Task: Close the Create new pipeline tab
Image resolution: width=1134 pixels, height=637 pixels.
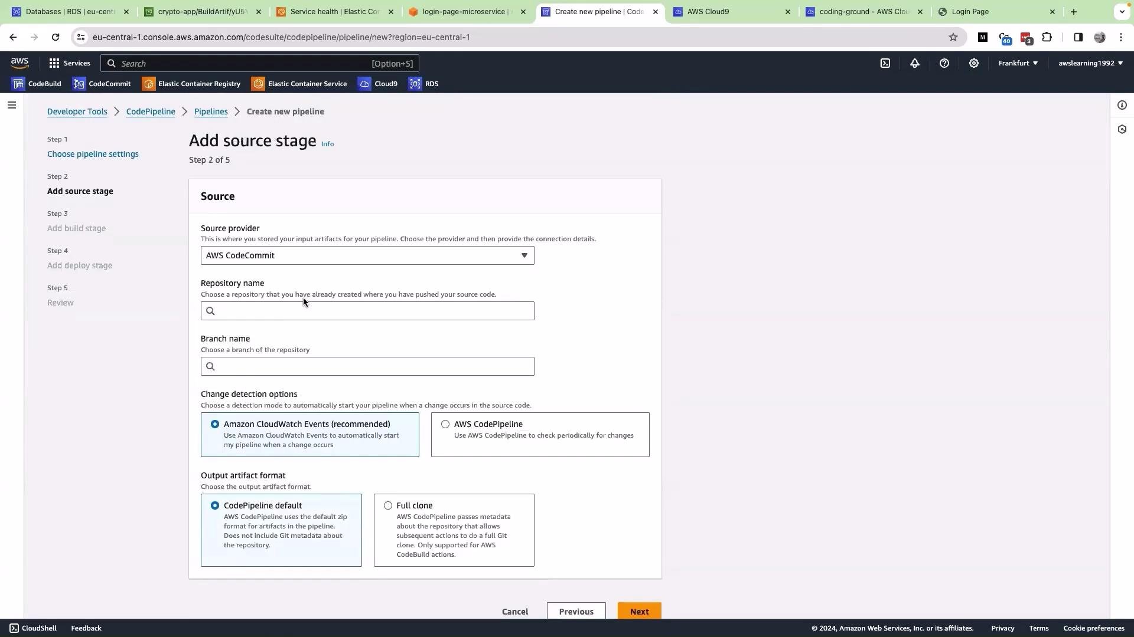Action: tap(655, 12)
